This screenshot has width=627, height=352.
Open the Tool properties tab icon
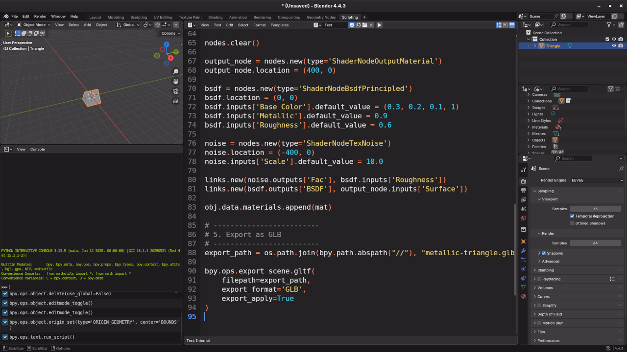[524, 170]
